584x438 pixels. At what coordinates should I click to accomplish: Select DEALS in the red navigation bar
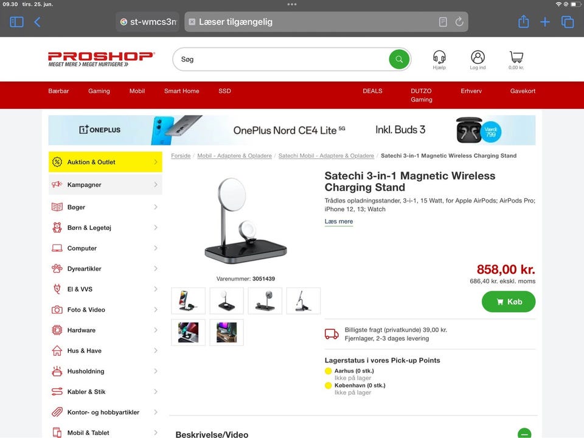pos(372,91)
